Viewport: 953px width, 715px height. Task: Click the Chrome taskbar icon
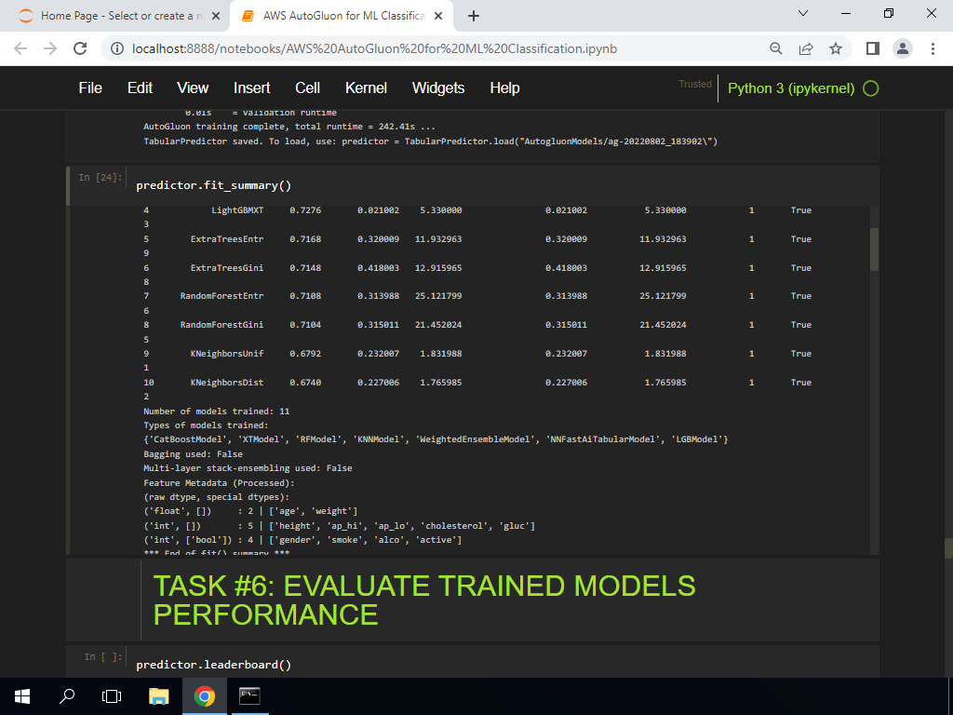pos(204,696)
